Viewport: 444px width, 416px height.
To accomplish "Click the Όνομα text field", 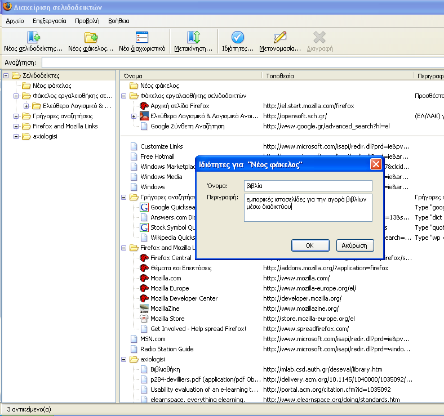I will click(308, 186).
